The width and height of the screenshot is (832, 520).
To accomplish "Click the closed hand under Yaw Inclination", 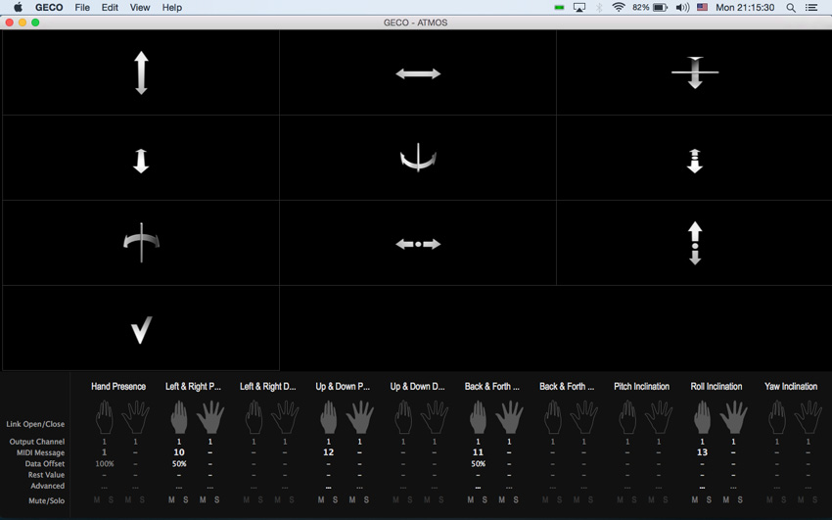I will click(777, 417).
